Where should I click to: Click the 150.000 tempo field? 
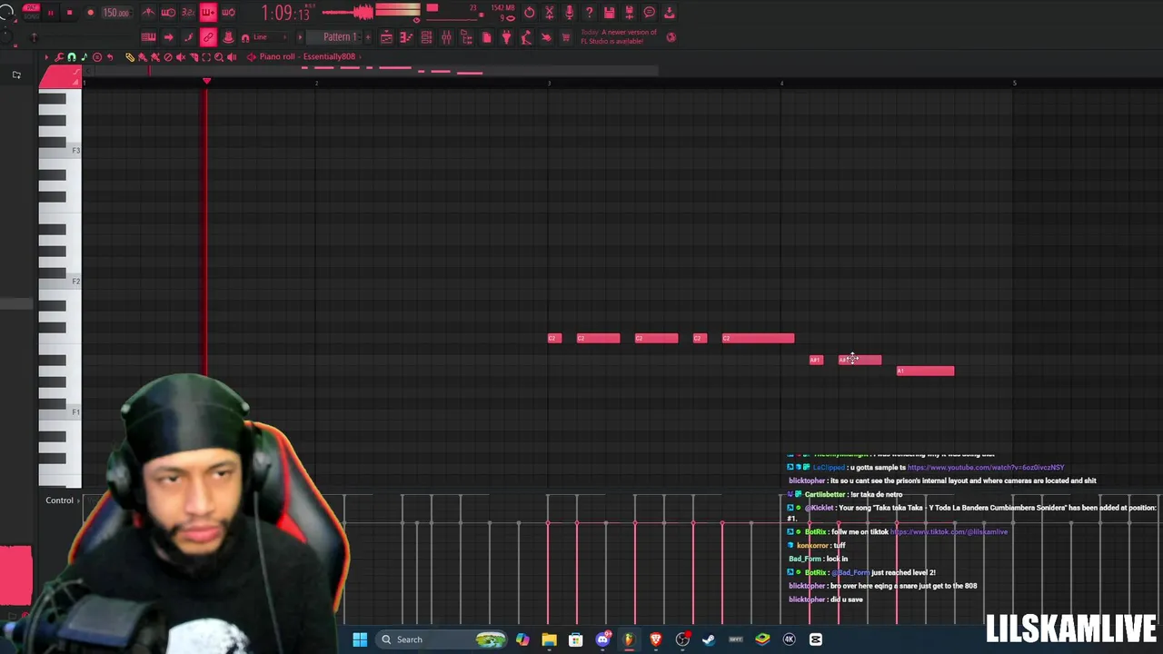tap(115, 13)
